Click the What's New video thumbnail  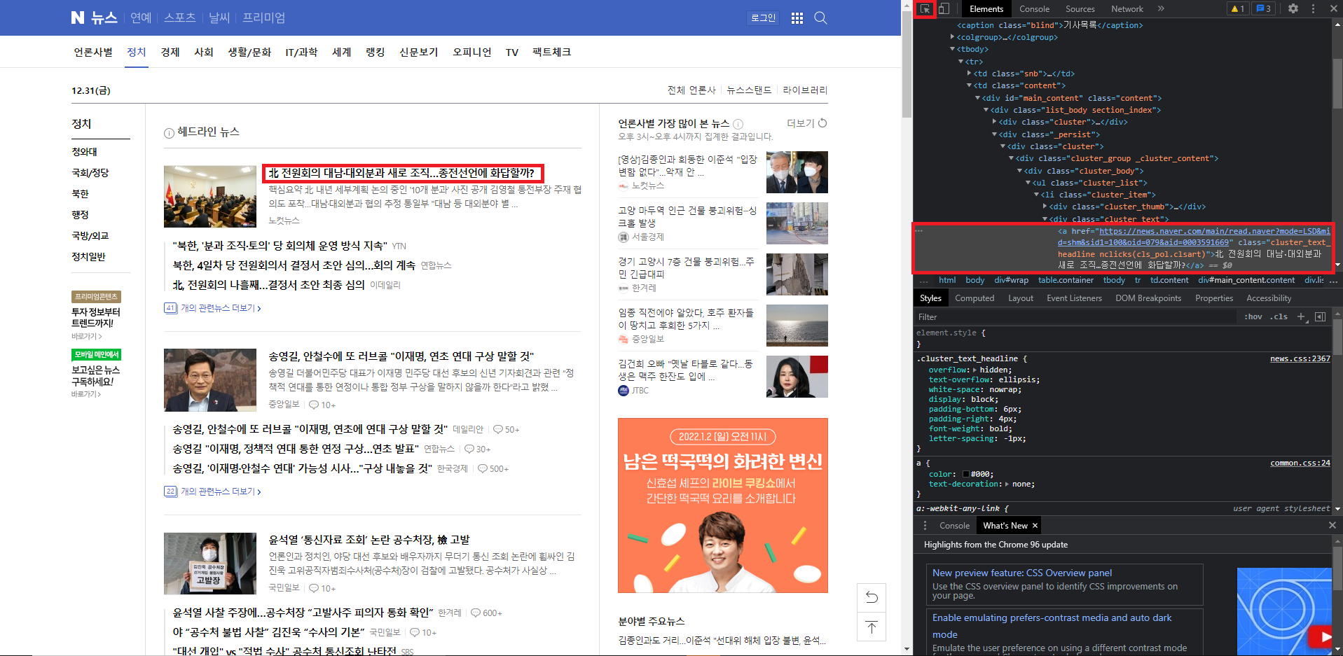[x=1283, y=611]
